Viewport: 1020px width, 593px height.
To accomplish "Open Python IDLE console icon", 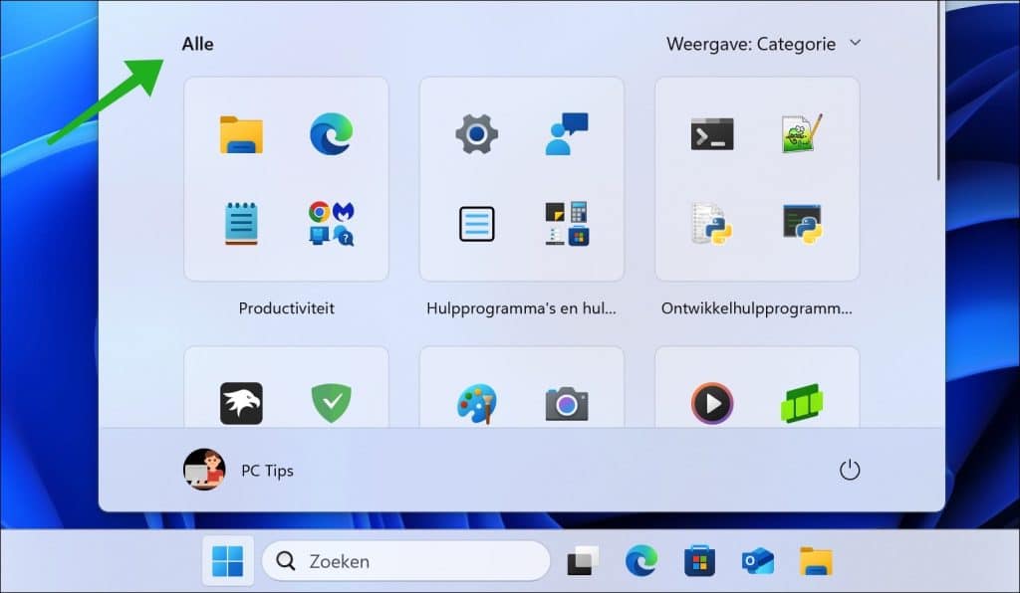I will (x=801, y=224).
